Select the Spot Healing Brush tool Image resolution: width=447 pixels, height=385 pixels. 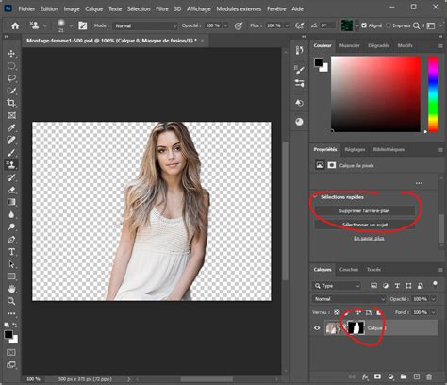(x=11, y=140)
